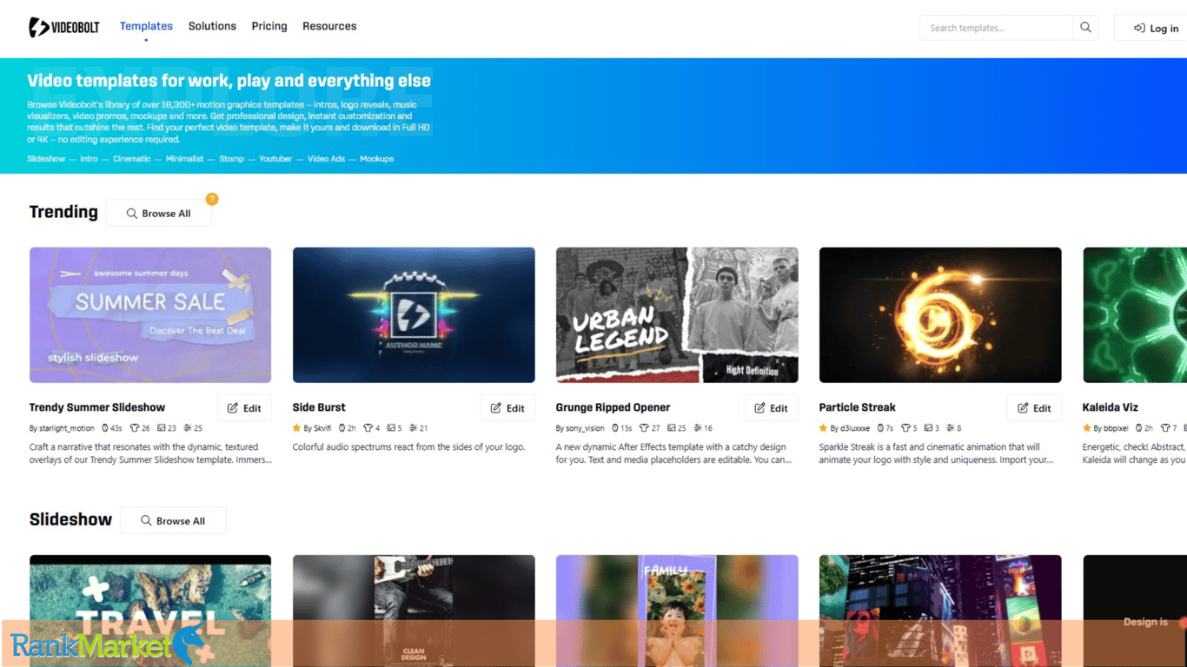Screen dimensions: 1187x667
Task: Click the star icon beside Skvifi
Action: click(x=297, y=428)
